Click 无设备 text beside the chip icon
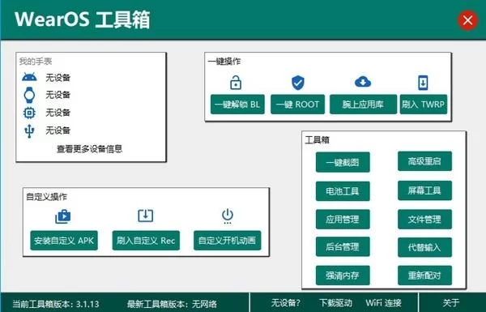 tap(58, 113)
